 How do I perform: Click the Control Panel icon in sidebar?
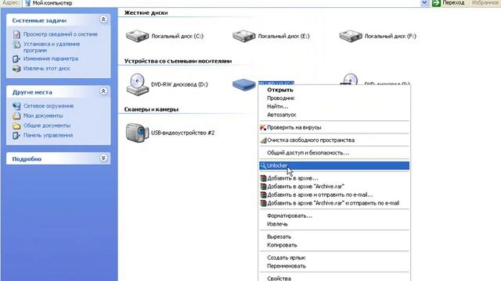(x=16, y=135)
